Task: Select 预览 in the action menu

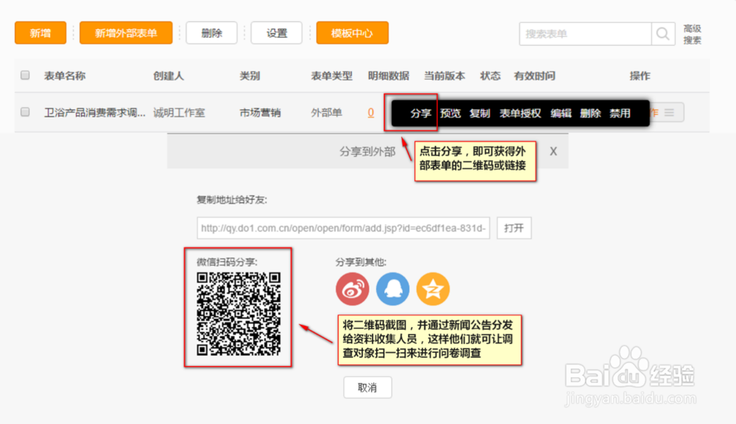Action: click(450, 113)
